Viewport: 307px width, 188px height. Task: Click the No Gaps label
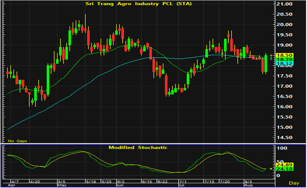click(17, 141)
